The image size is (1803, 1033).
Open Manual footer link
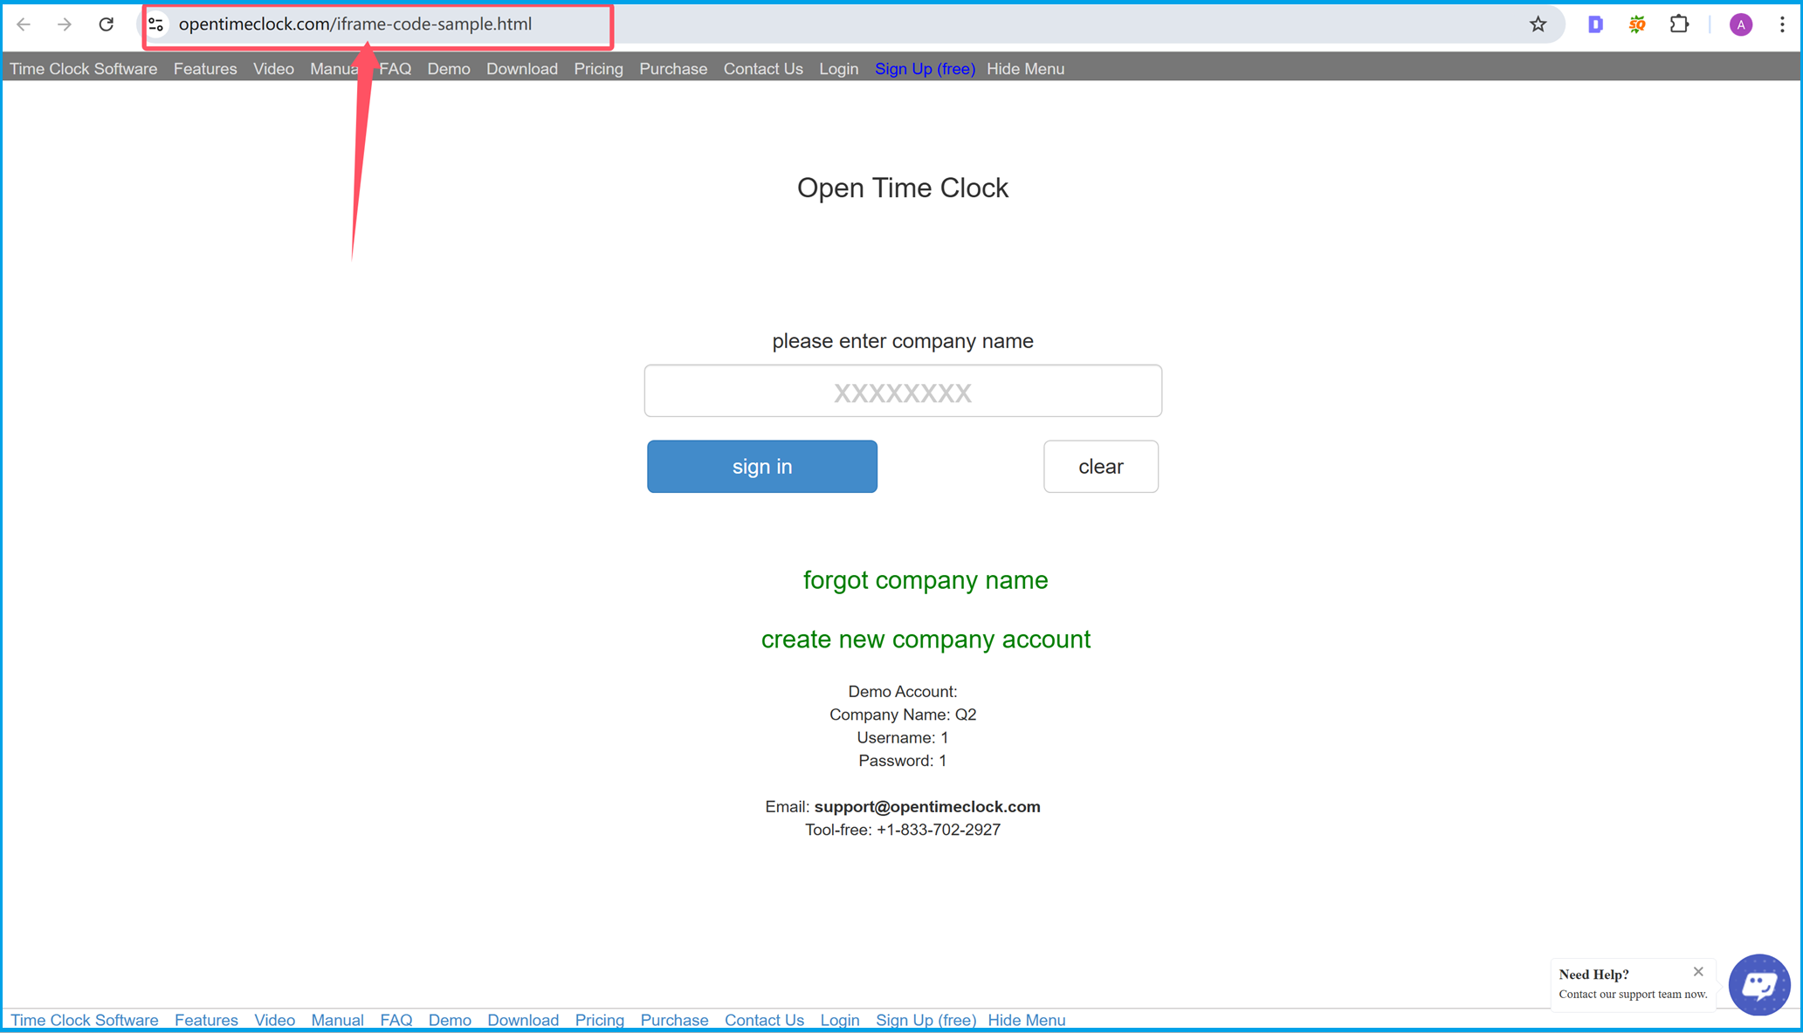[x=337, y=1020]
